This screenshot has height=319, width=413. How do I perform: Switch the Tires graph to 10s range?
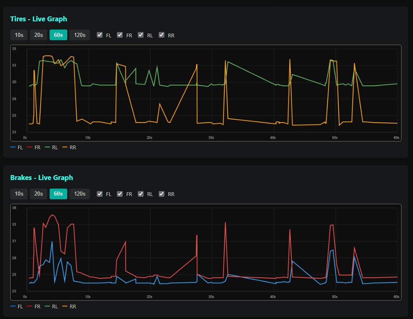tap(19, 35)
